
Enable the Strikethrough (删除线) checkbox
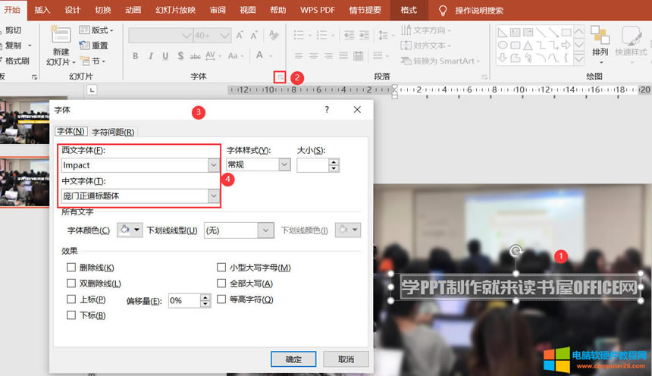point(71,268)
